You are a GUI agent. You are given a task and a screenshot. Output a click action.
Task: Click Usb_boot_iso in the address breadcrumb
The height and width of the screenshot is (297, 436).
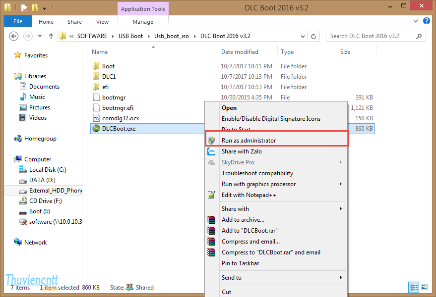coord(172,36)
